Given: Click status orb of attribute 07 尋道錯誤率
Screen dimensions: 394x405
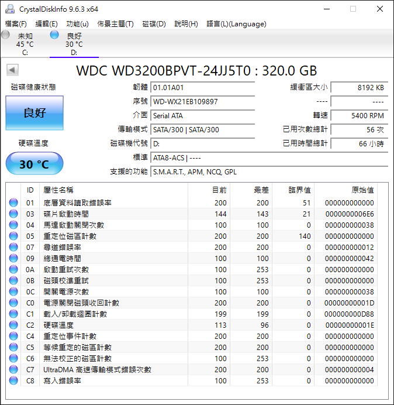Looking at the screenshot, I should (13, 247).
